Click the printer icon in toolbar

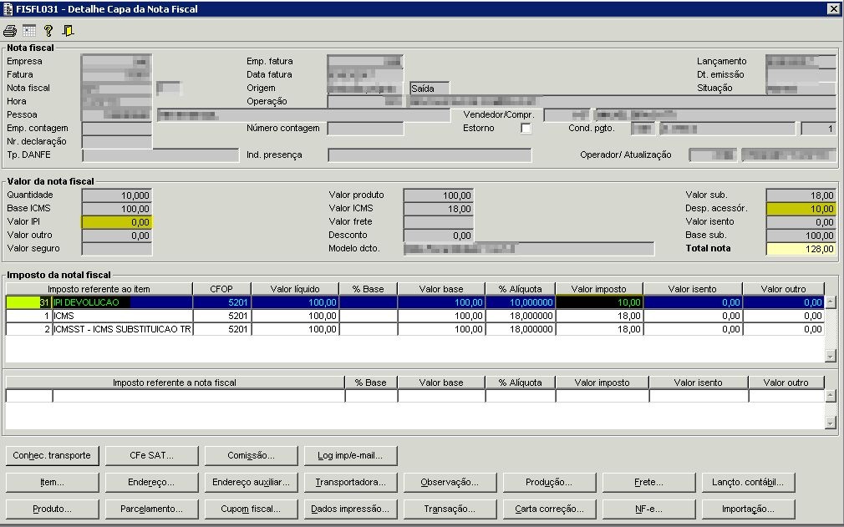tap(10, 31)
